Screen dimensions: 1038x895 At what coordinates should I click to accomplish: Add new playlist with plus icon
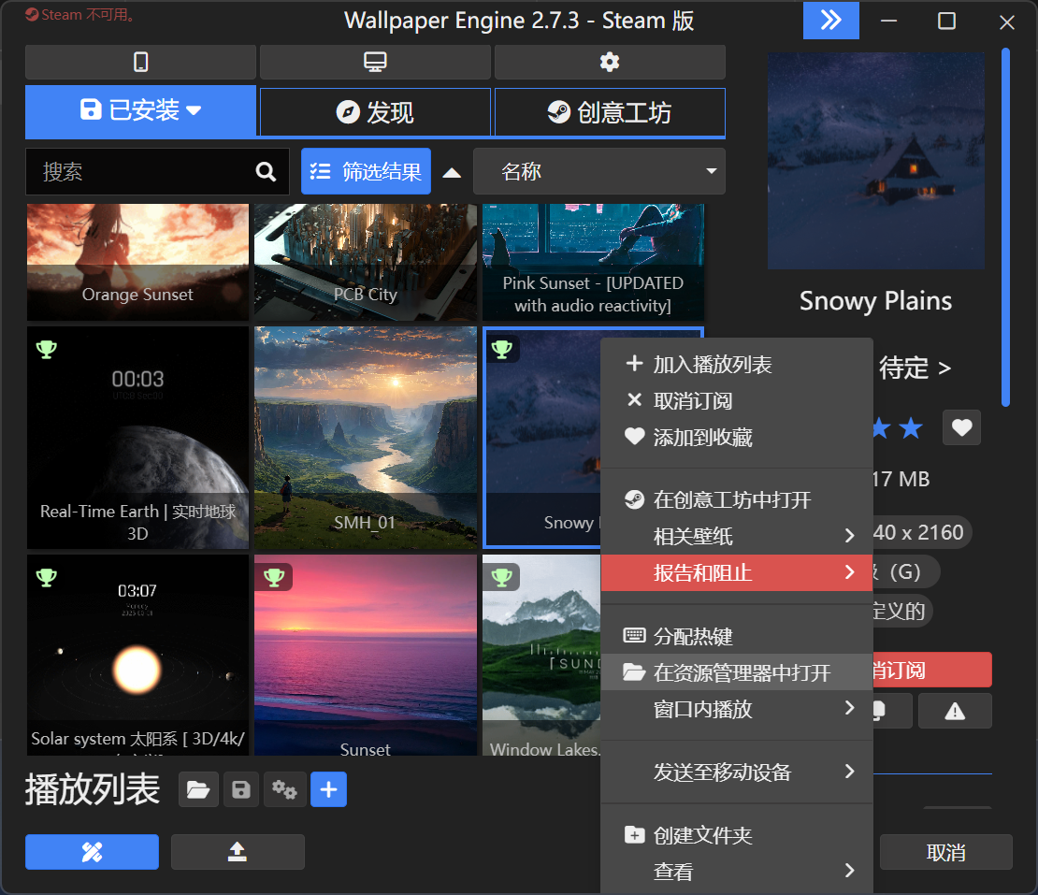point(328,790)
